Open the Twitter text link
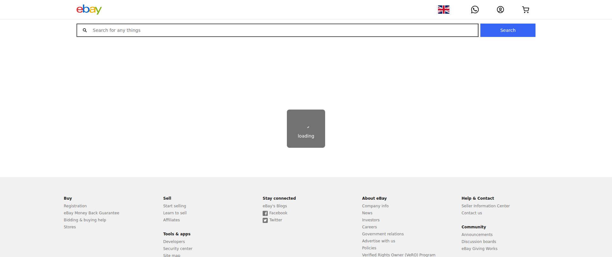This screenshot has width=612, height=257. pos(276,220)
